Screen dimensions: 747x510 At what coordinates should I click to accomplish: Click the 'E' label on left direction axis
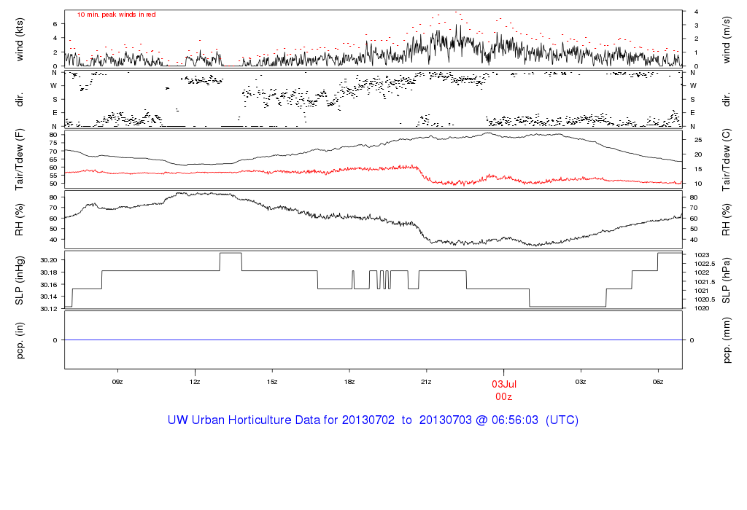55,113
